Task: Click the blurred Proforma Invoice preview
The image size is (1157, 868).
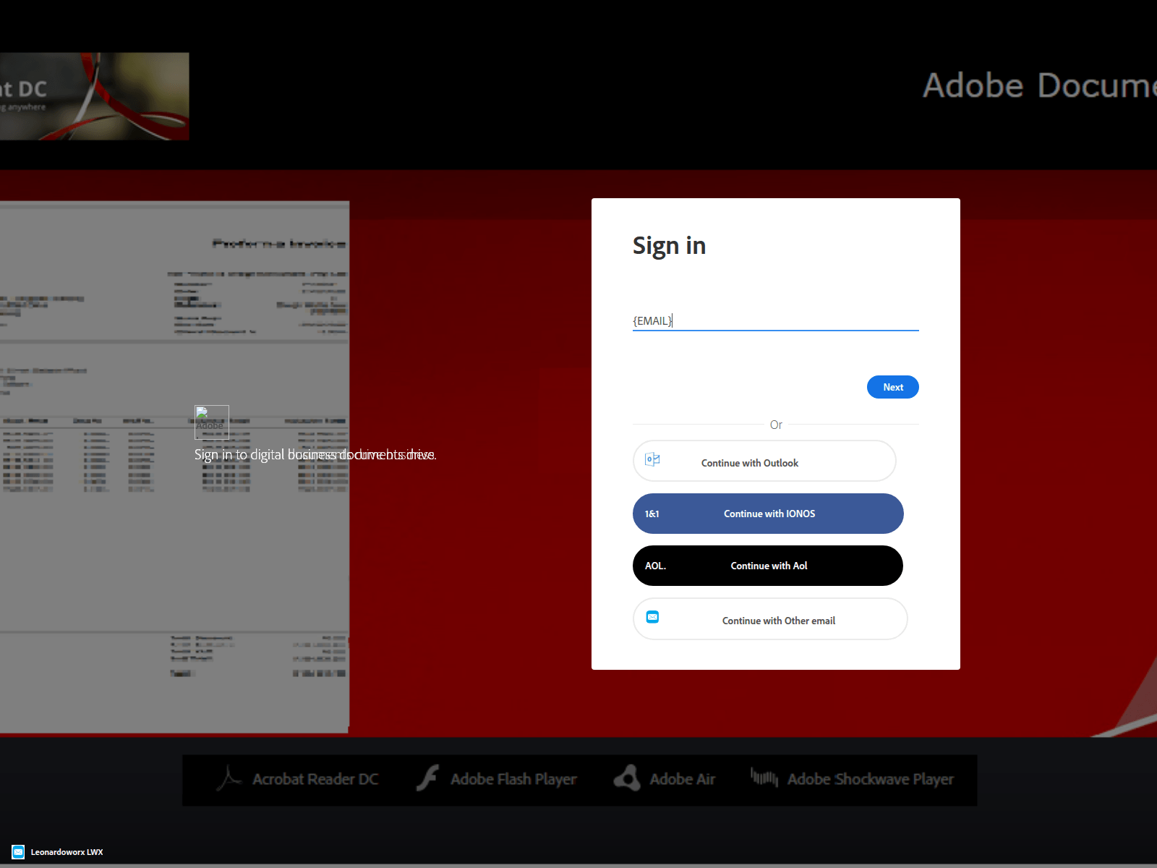Action: [174, 467]
